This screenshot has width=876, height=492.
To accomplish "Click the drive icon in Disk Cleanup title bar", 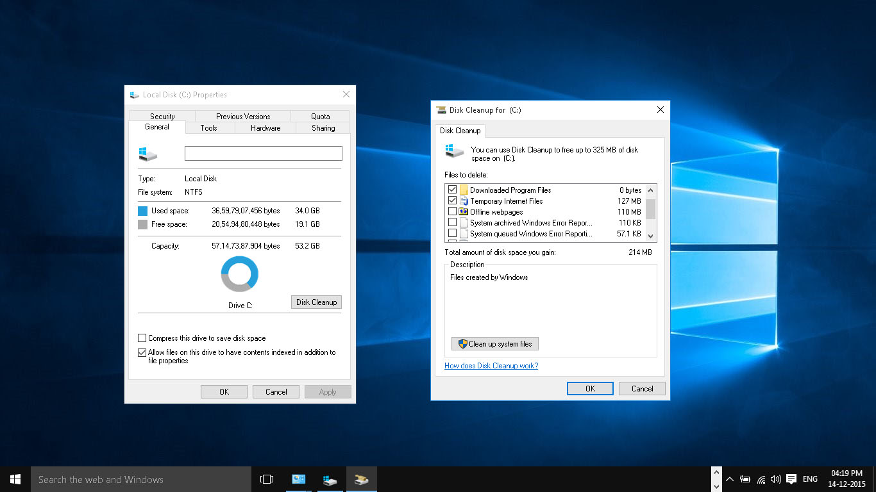I will pyautogui.click(x=441, y=110).
